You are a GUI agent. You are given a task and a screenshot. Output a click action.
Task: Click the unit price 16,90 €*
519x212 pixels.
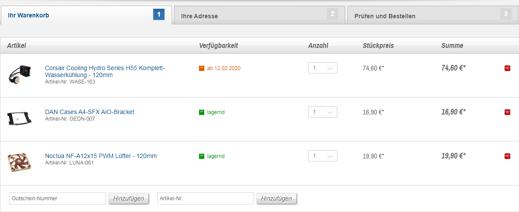coord(373,112)
